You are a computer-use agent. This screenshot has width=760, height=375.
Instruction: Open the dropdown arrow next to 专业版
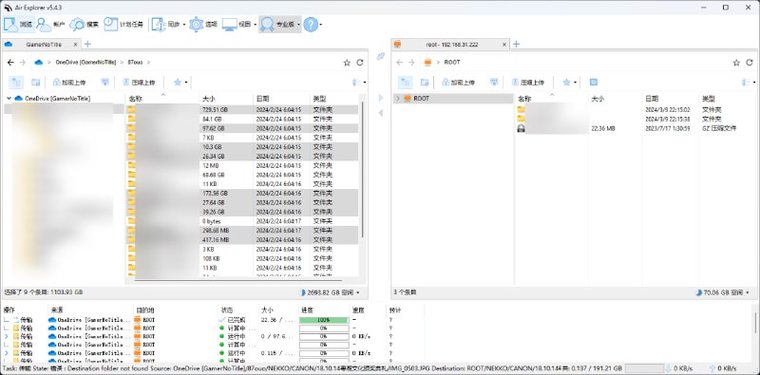298,25
